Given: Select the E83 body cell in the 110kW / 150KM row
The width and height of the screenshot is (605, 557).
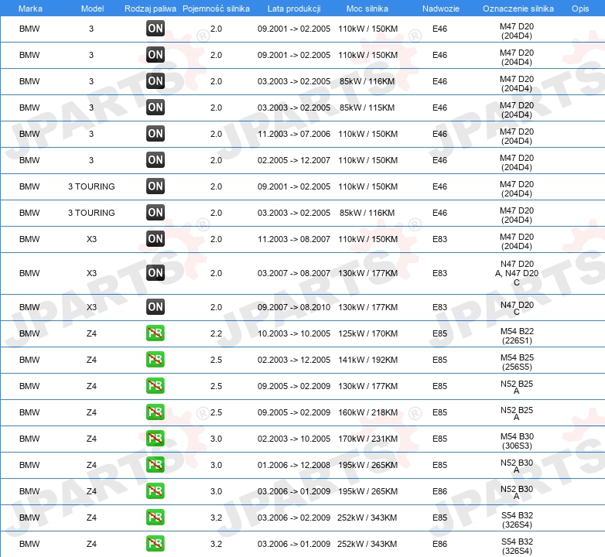Looking at the screenshot, I should tap(440, 239).
